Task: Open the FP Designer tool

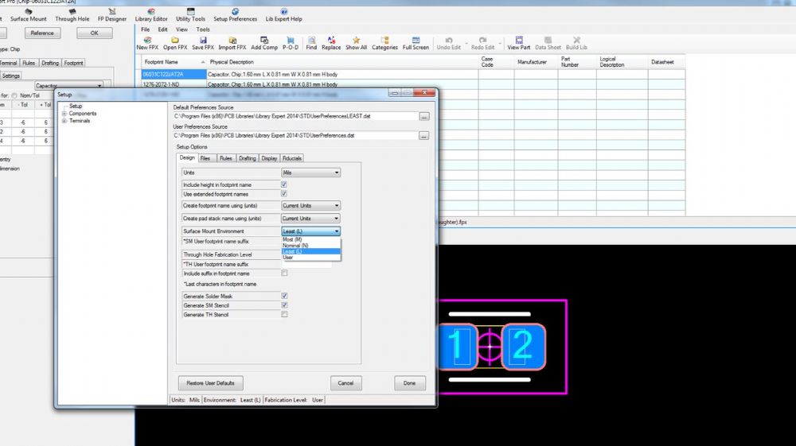Action: (x=111, y=12)
